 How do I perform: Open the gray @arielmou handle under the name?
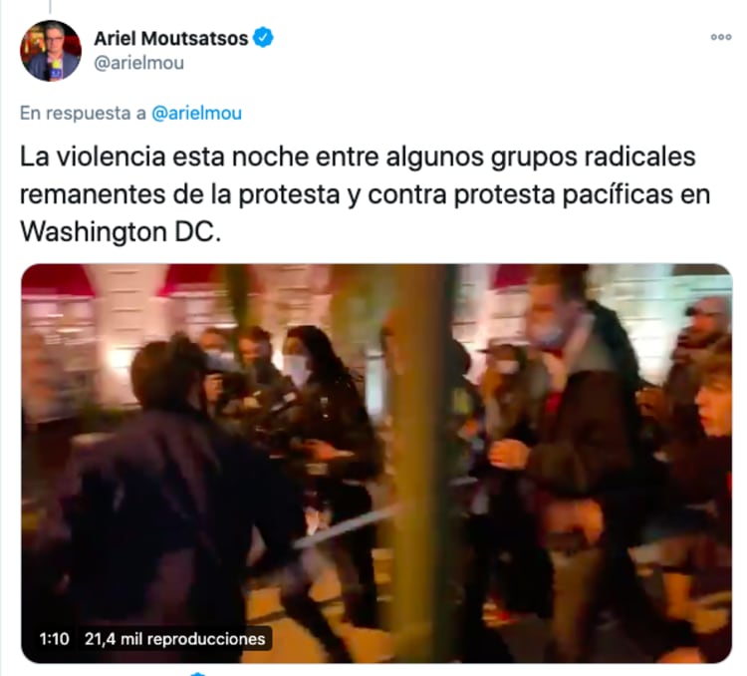point(138,63)
